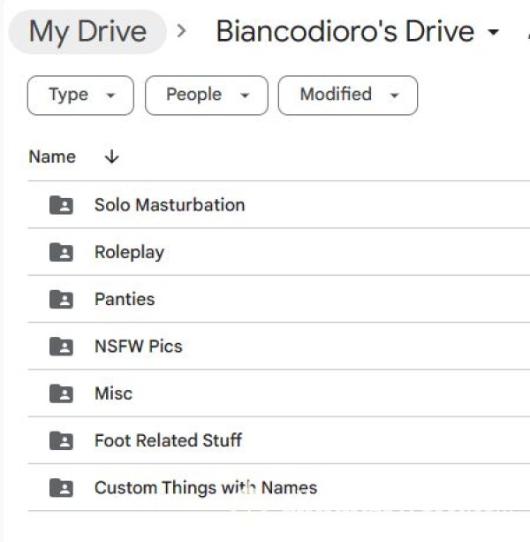Click the Roleplay shared folder icon
This screenshot has width=530, height=542.
point(61,252)
